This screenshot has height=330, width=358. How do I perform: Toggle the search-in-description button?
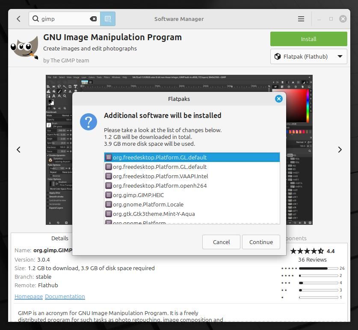108,19
